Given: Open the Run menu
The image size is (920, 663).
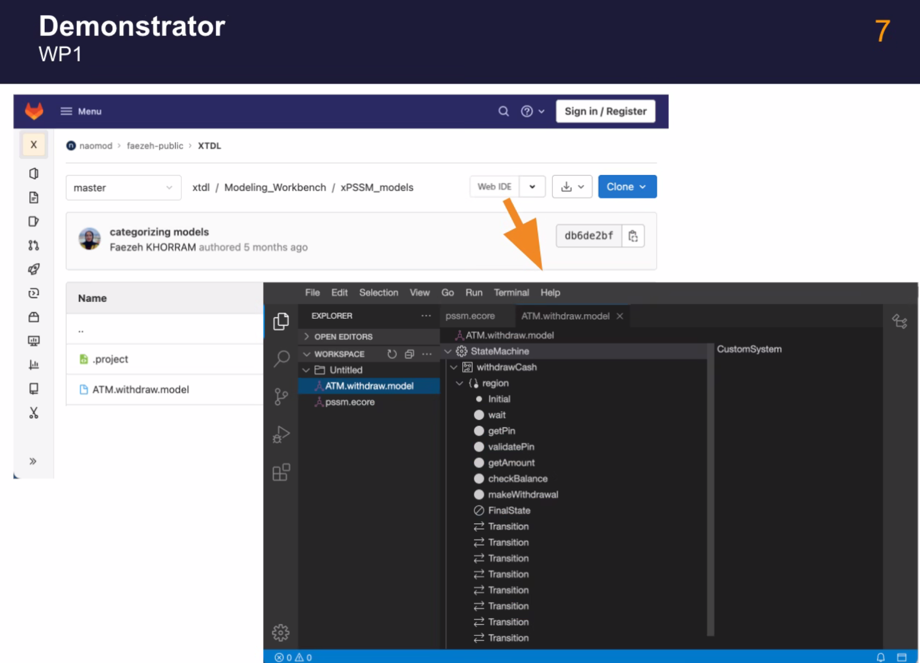Looking at the screenshot, I should click(x=474, y=292).
